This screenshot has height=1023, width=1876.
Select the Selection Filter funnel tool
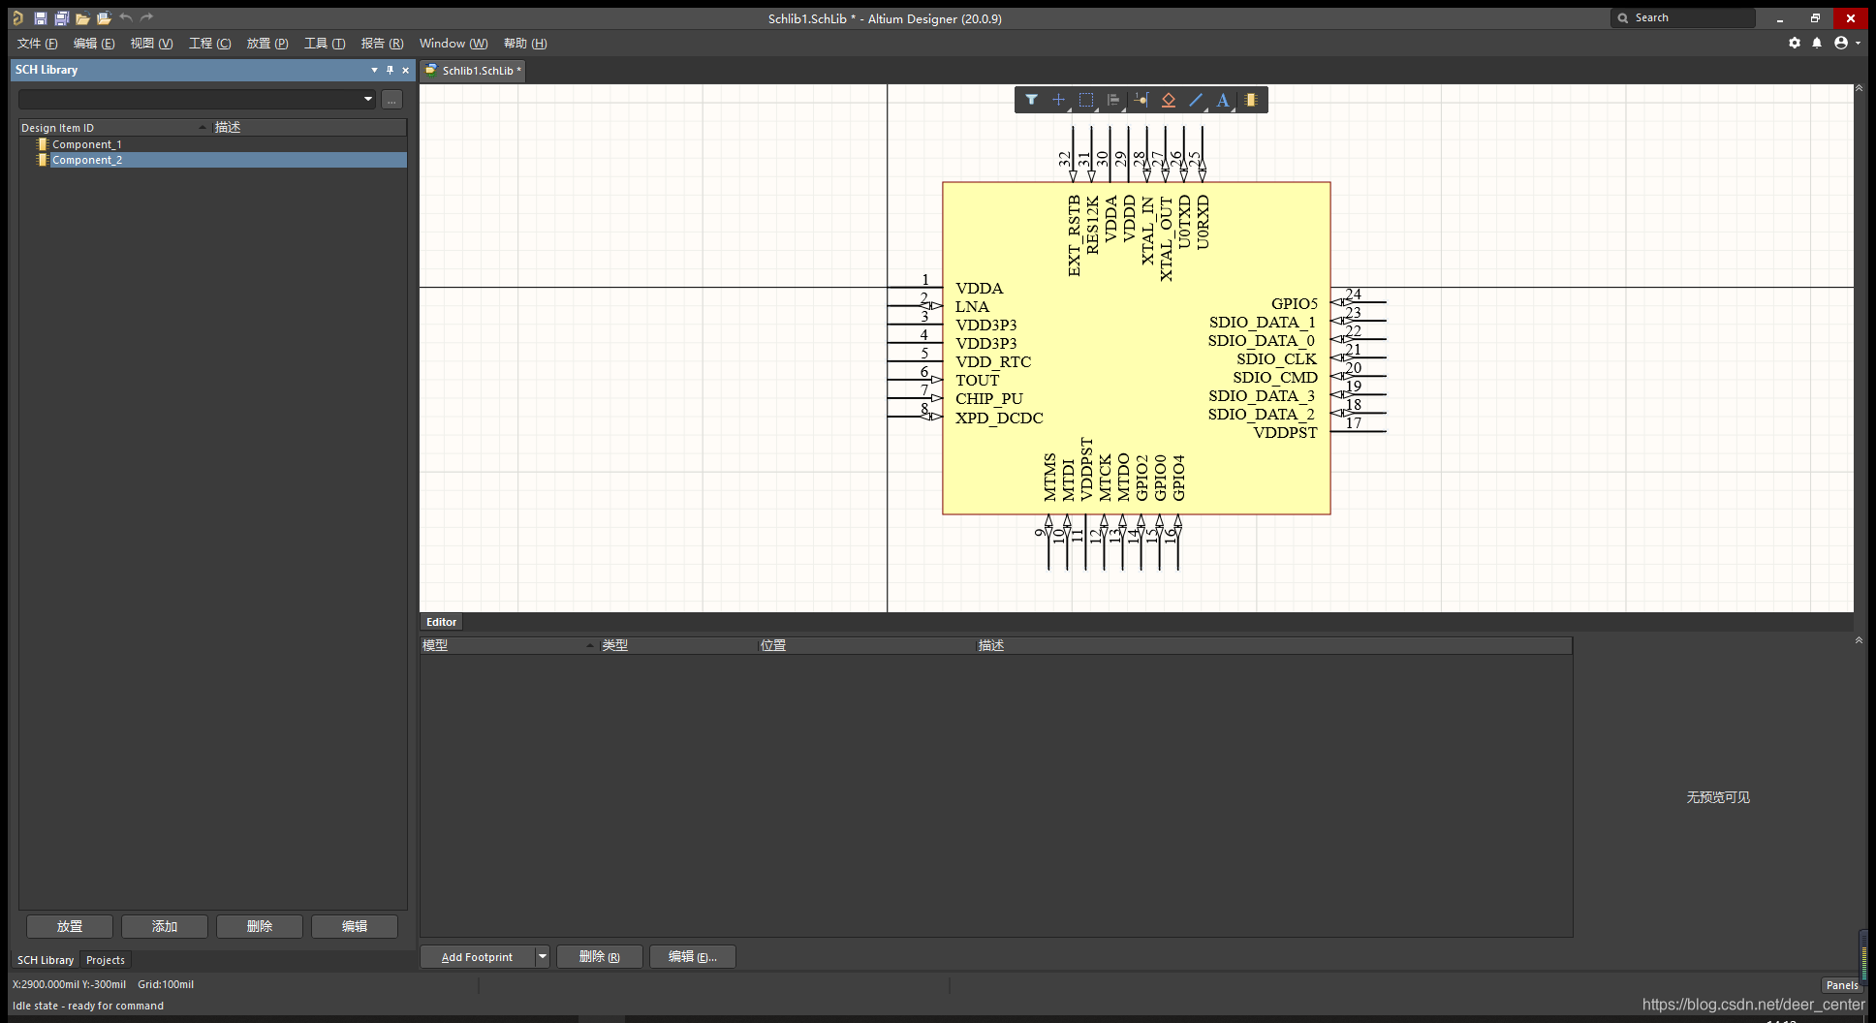(x=1031, y=100)
